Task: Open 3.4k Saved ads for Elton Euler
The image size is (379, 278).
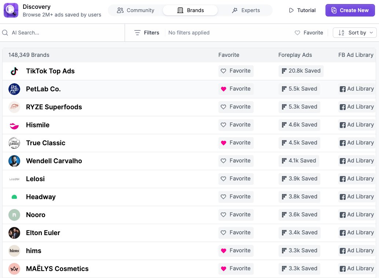Action: pos(299,233)
